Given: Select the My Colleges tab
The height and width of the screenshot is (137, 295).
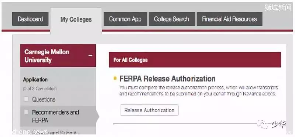Looking at the screenshot, I should coord(76,20).
